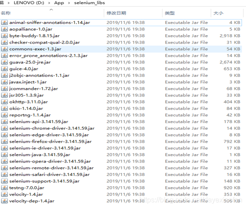Toggle sort arrow above the 名称 column

pos(52,10)
